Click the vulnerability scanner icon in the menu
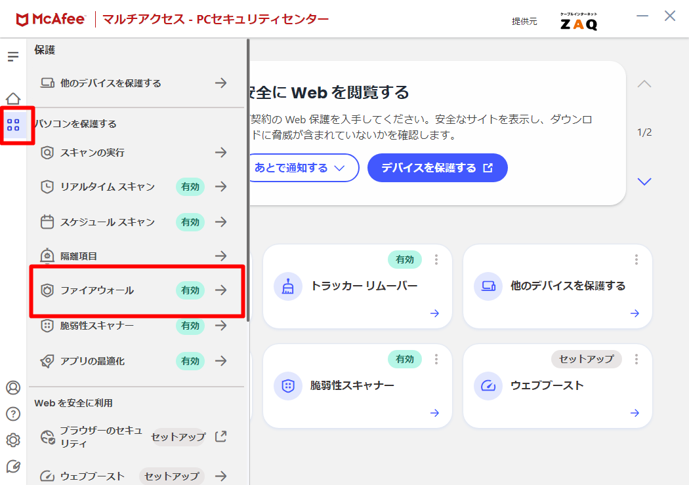Viewport: 689px width, 485px height. coord(47,326)
